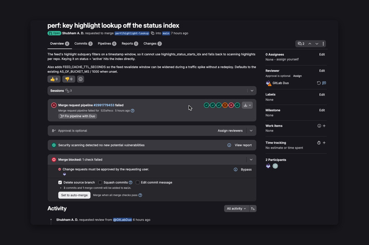Open pipeline artifacts download dropdown
The image size is (369, 245).
click(247, 105)
